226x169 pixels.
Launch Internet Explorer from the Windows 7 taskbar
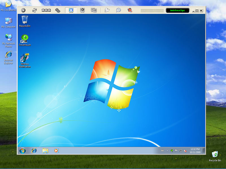point(34,151)
